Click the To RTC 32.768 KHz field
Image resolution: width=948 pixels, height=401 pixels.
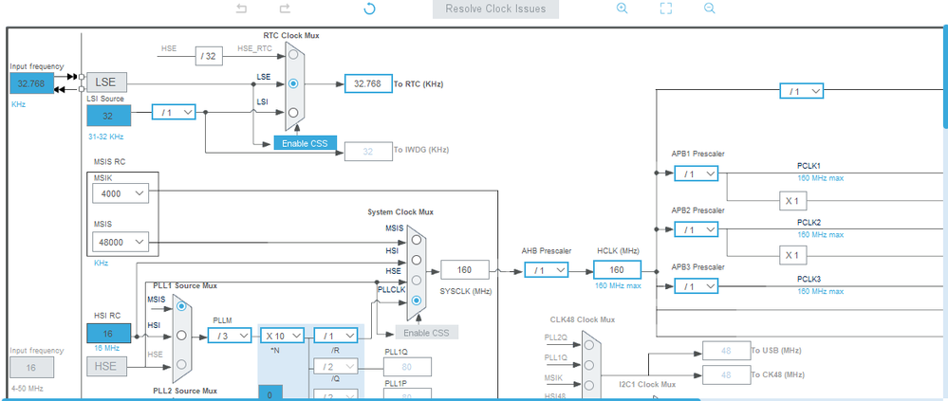tap(368, 84)
